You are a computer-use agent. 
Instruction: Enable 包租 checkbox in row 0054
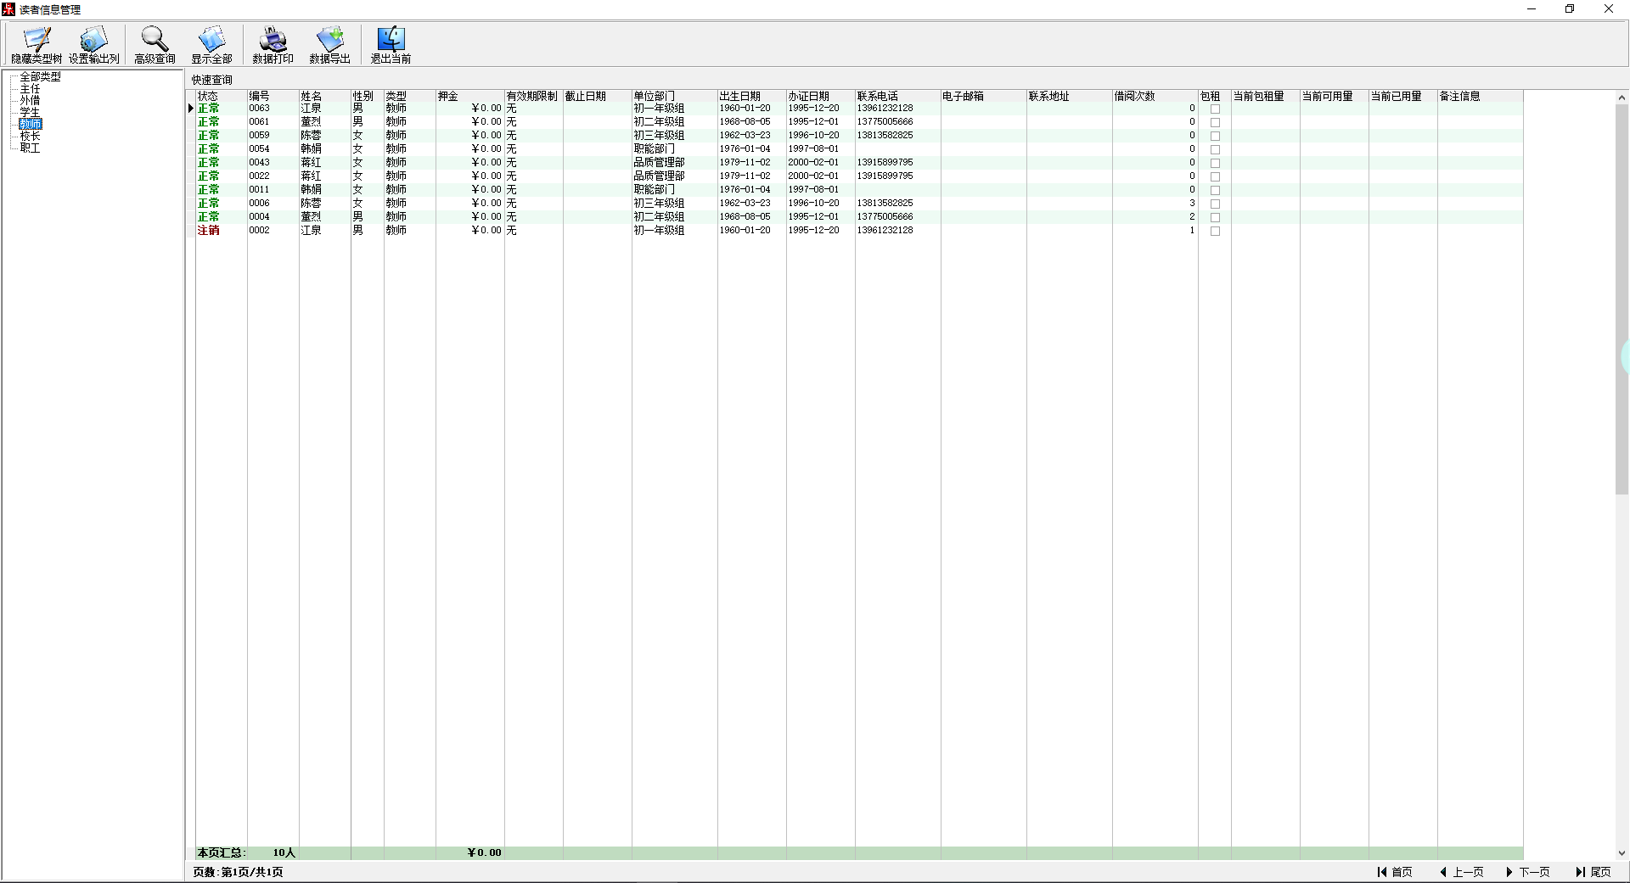pyautogui.click(x=1215, y=149)
